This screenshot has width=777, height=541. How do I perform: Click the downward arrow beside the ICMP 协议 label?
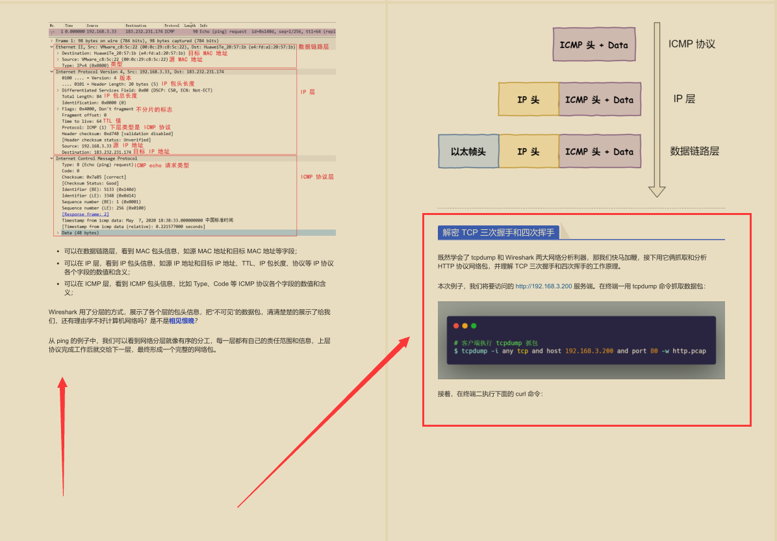pyautogui.click(x=657, y=109)
